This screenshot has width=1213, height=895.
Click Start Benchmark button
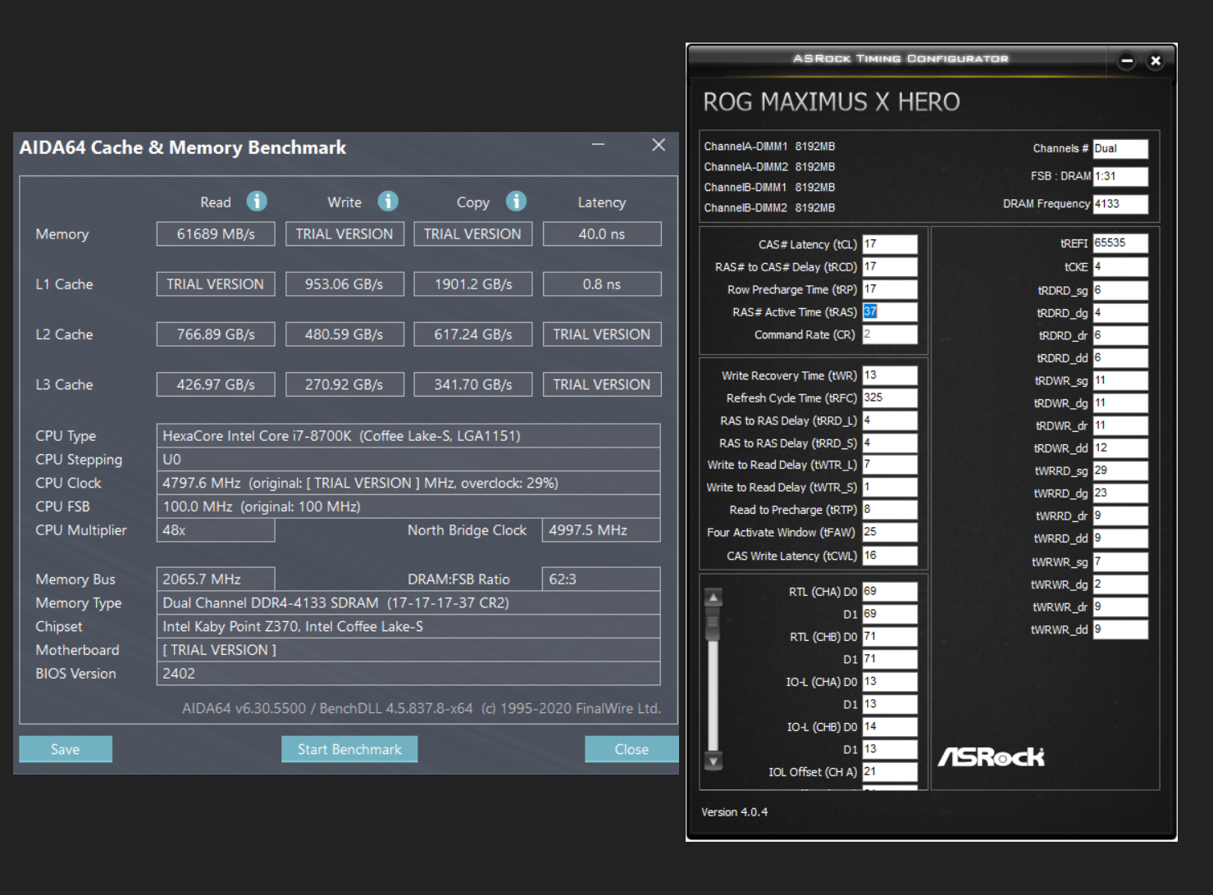click(349, 749)
